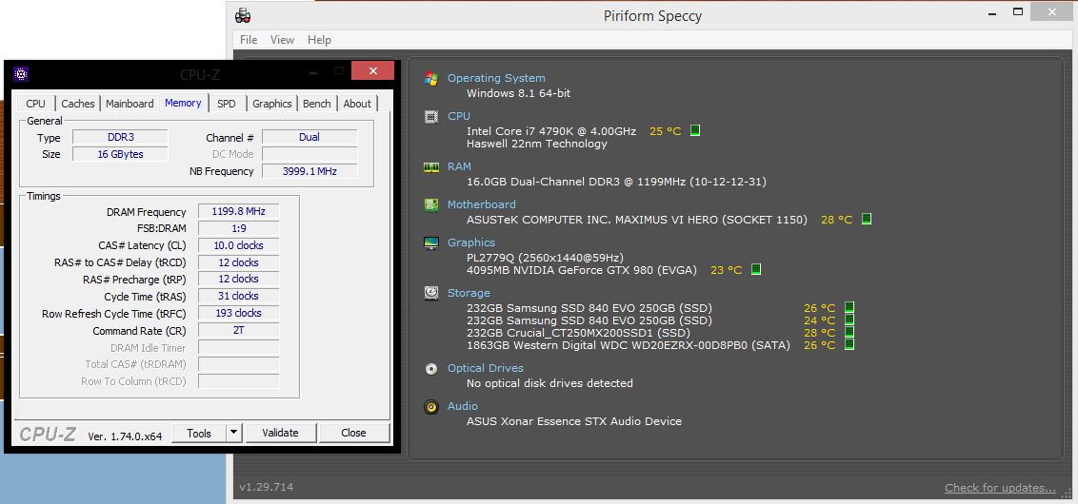This screenshot has width=1078, height=504.
Task: Click the Windows 8.1 64-bit text
Action: tap(518, 92)
